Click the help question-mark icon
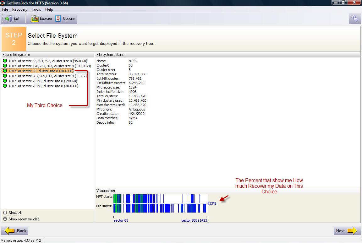Screen dimensions: 362x243 pos(354,19)
